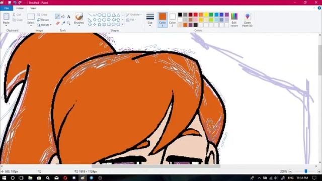Pick the custom orange swatch in the bottom row

pos(185,25)
